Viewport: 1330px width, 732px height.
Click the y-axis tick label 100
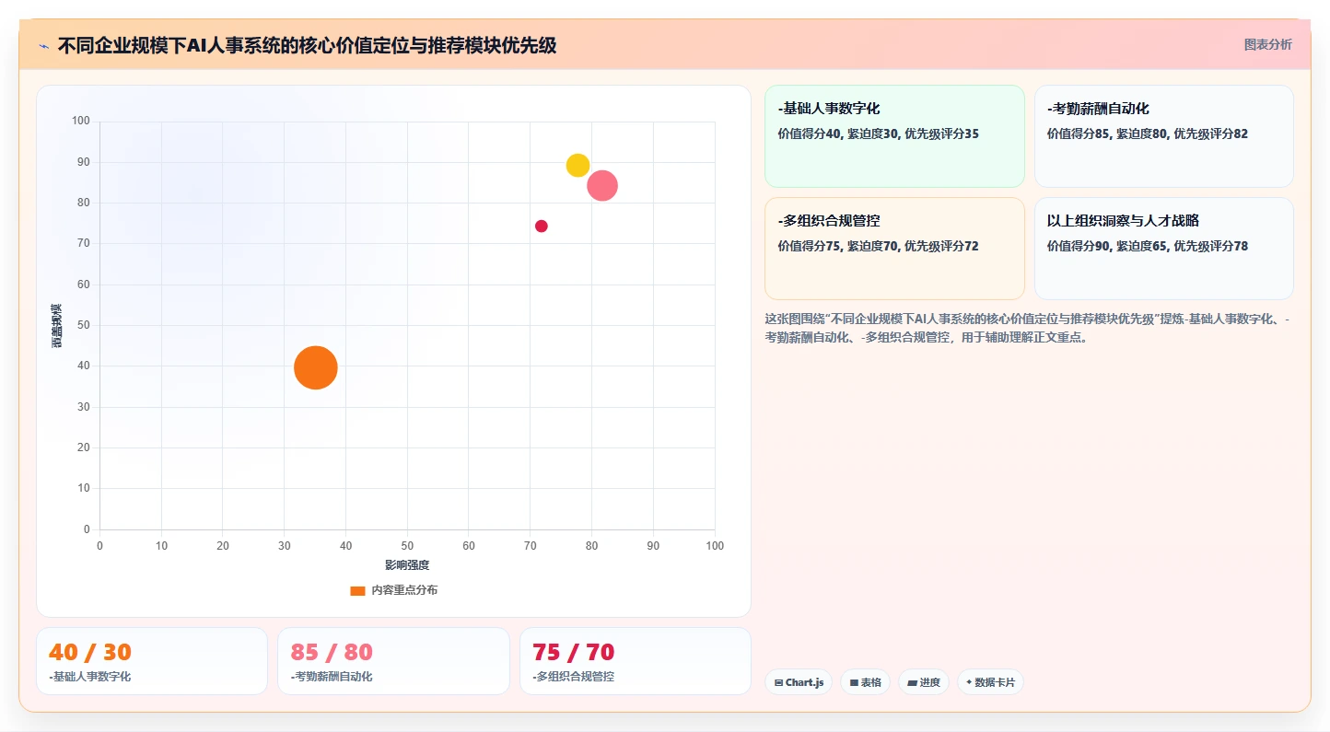point(81,121)
